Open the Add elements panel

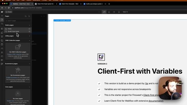pos(2,16)
